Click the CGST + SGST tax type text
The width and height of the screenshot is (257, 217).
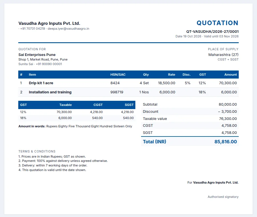(228, 59)
